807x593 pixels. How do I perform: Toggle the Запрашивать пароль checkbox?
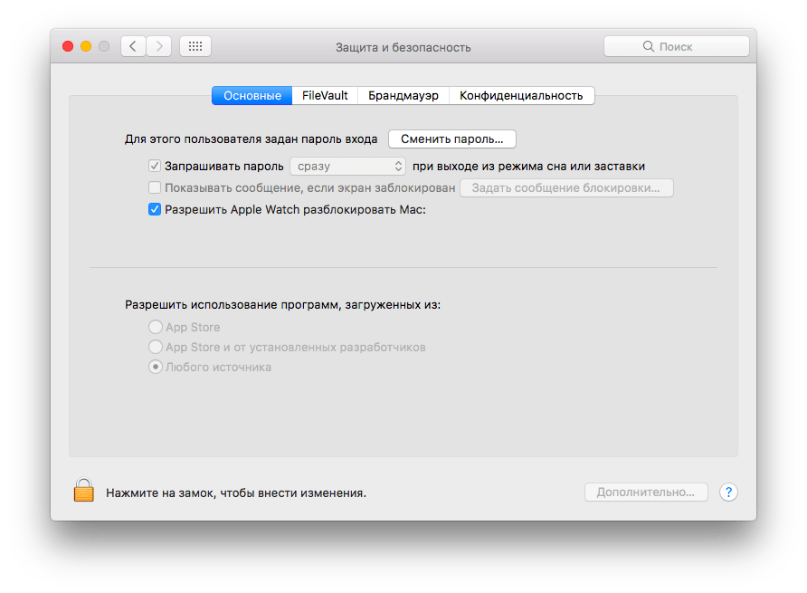pyautogui.click(x=155, y=166)
